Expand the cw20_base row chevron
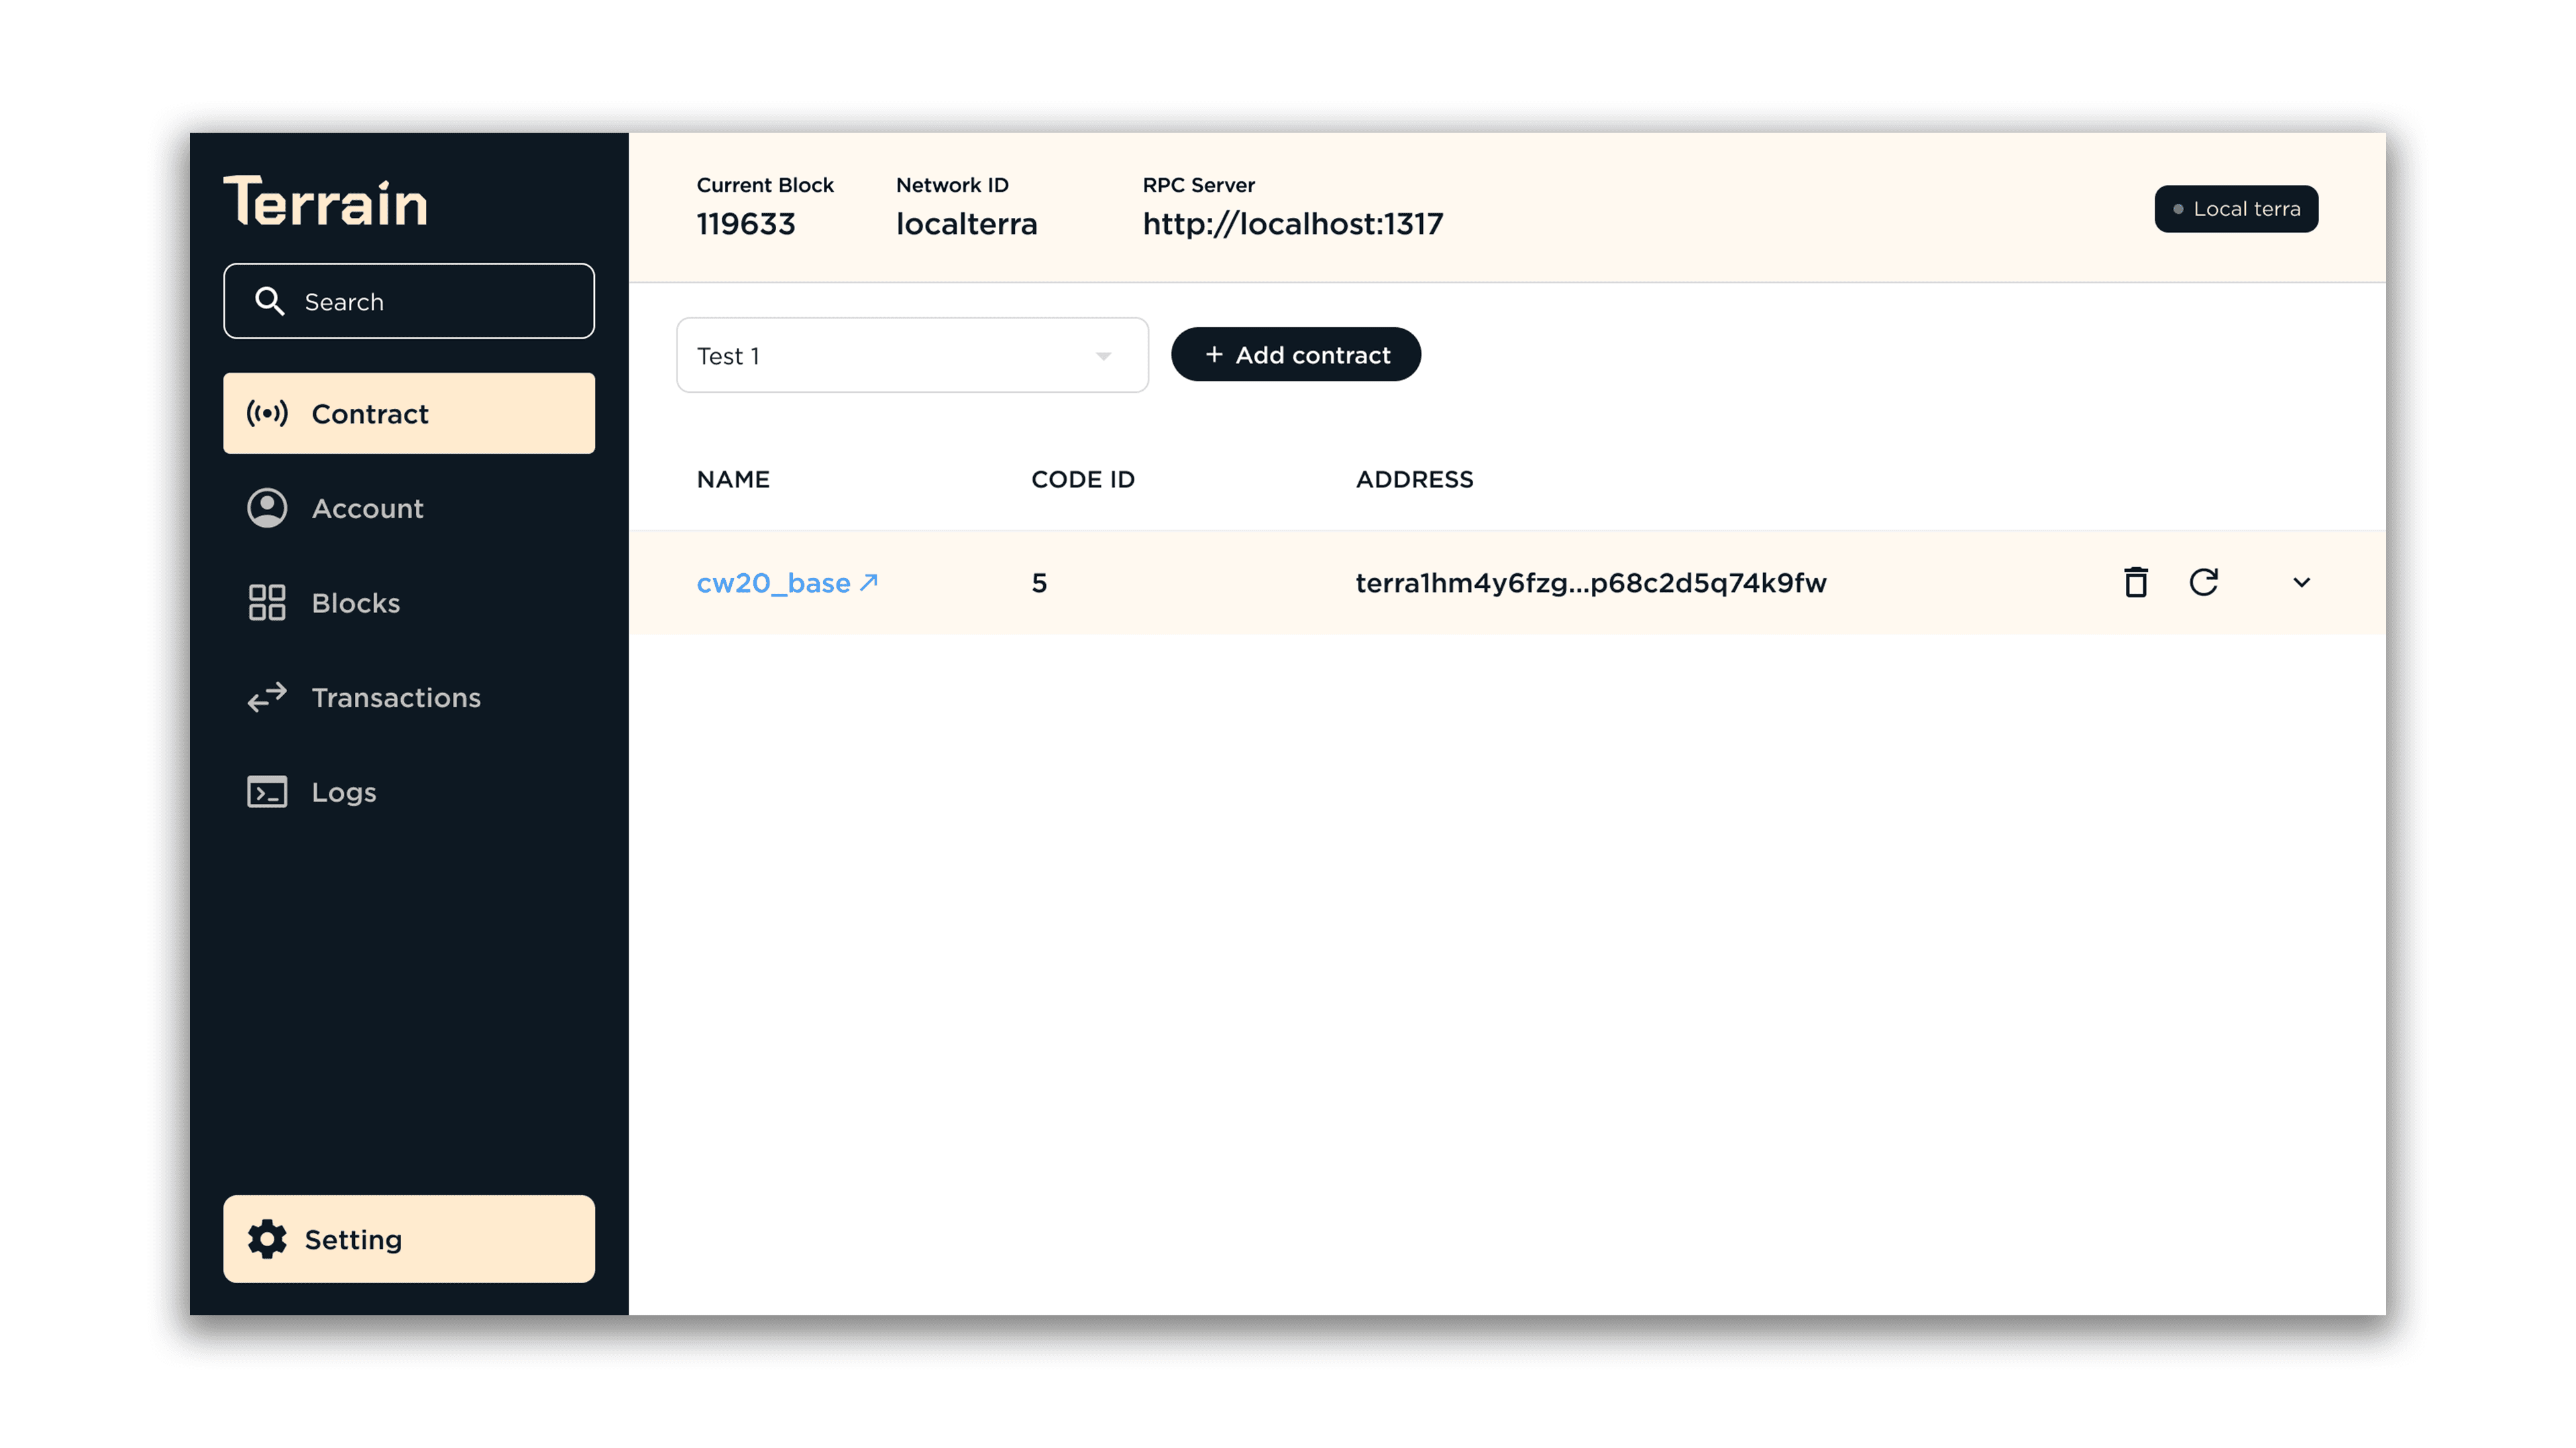 [2301, 582]
